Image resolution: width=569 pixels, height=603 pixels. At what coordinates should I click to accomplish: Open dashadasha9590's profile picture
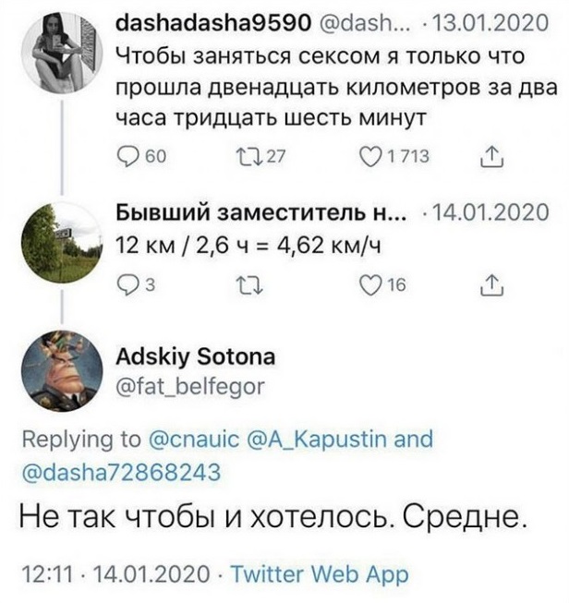coord(61,52)
